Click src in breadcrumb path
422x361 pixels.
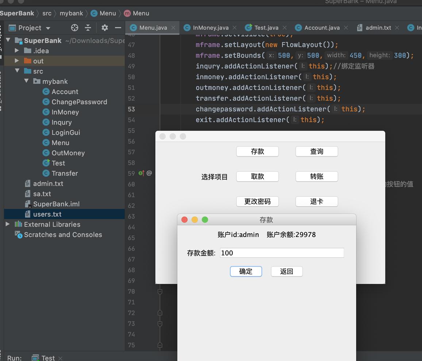[47, 13]
